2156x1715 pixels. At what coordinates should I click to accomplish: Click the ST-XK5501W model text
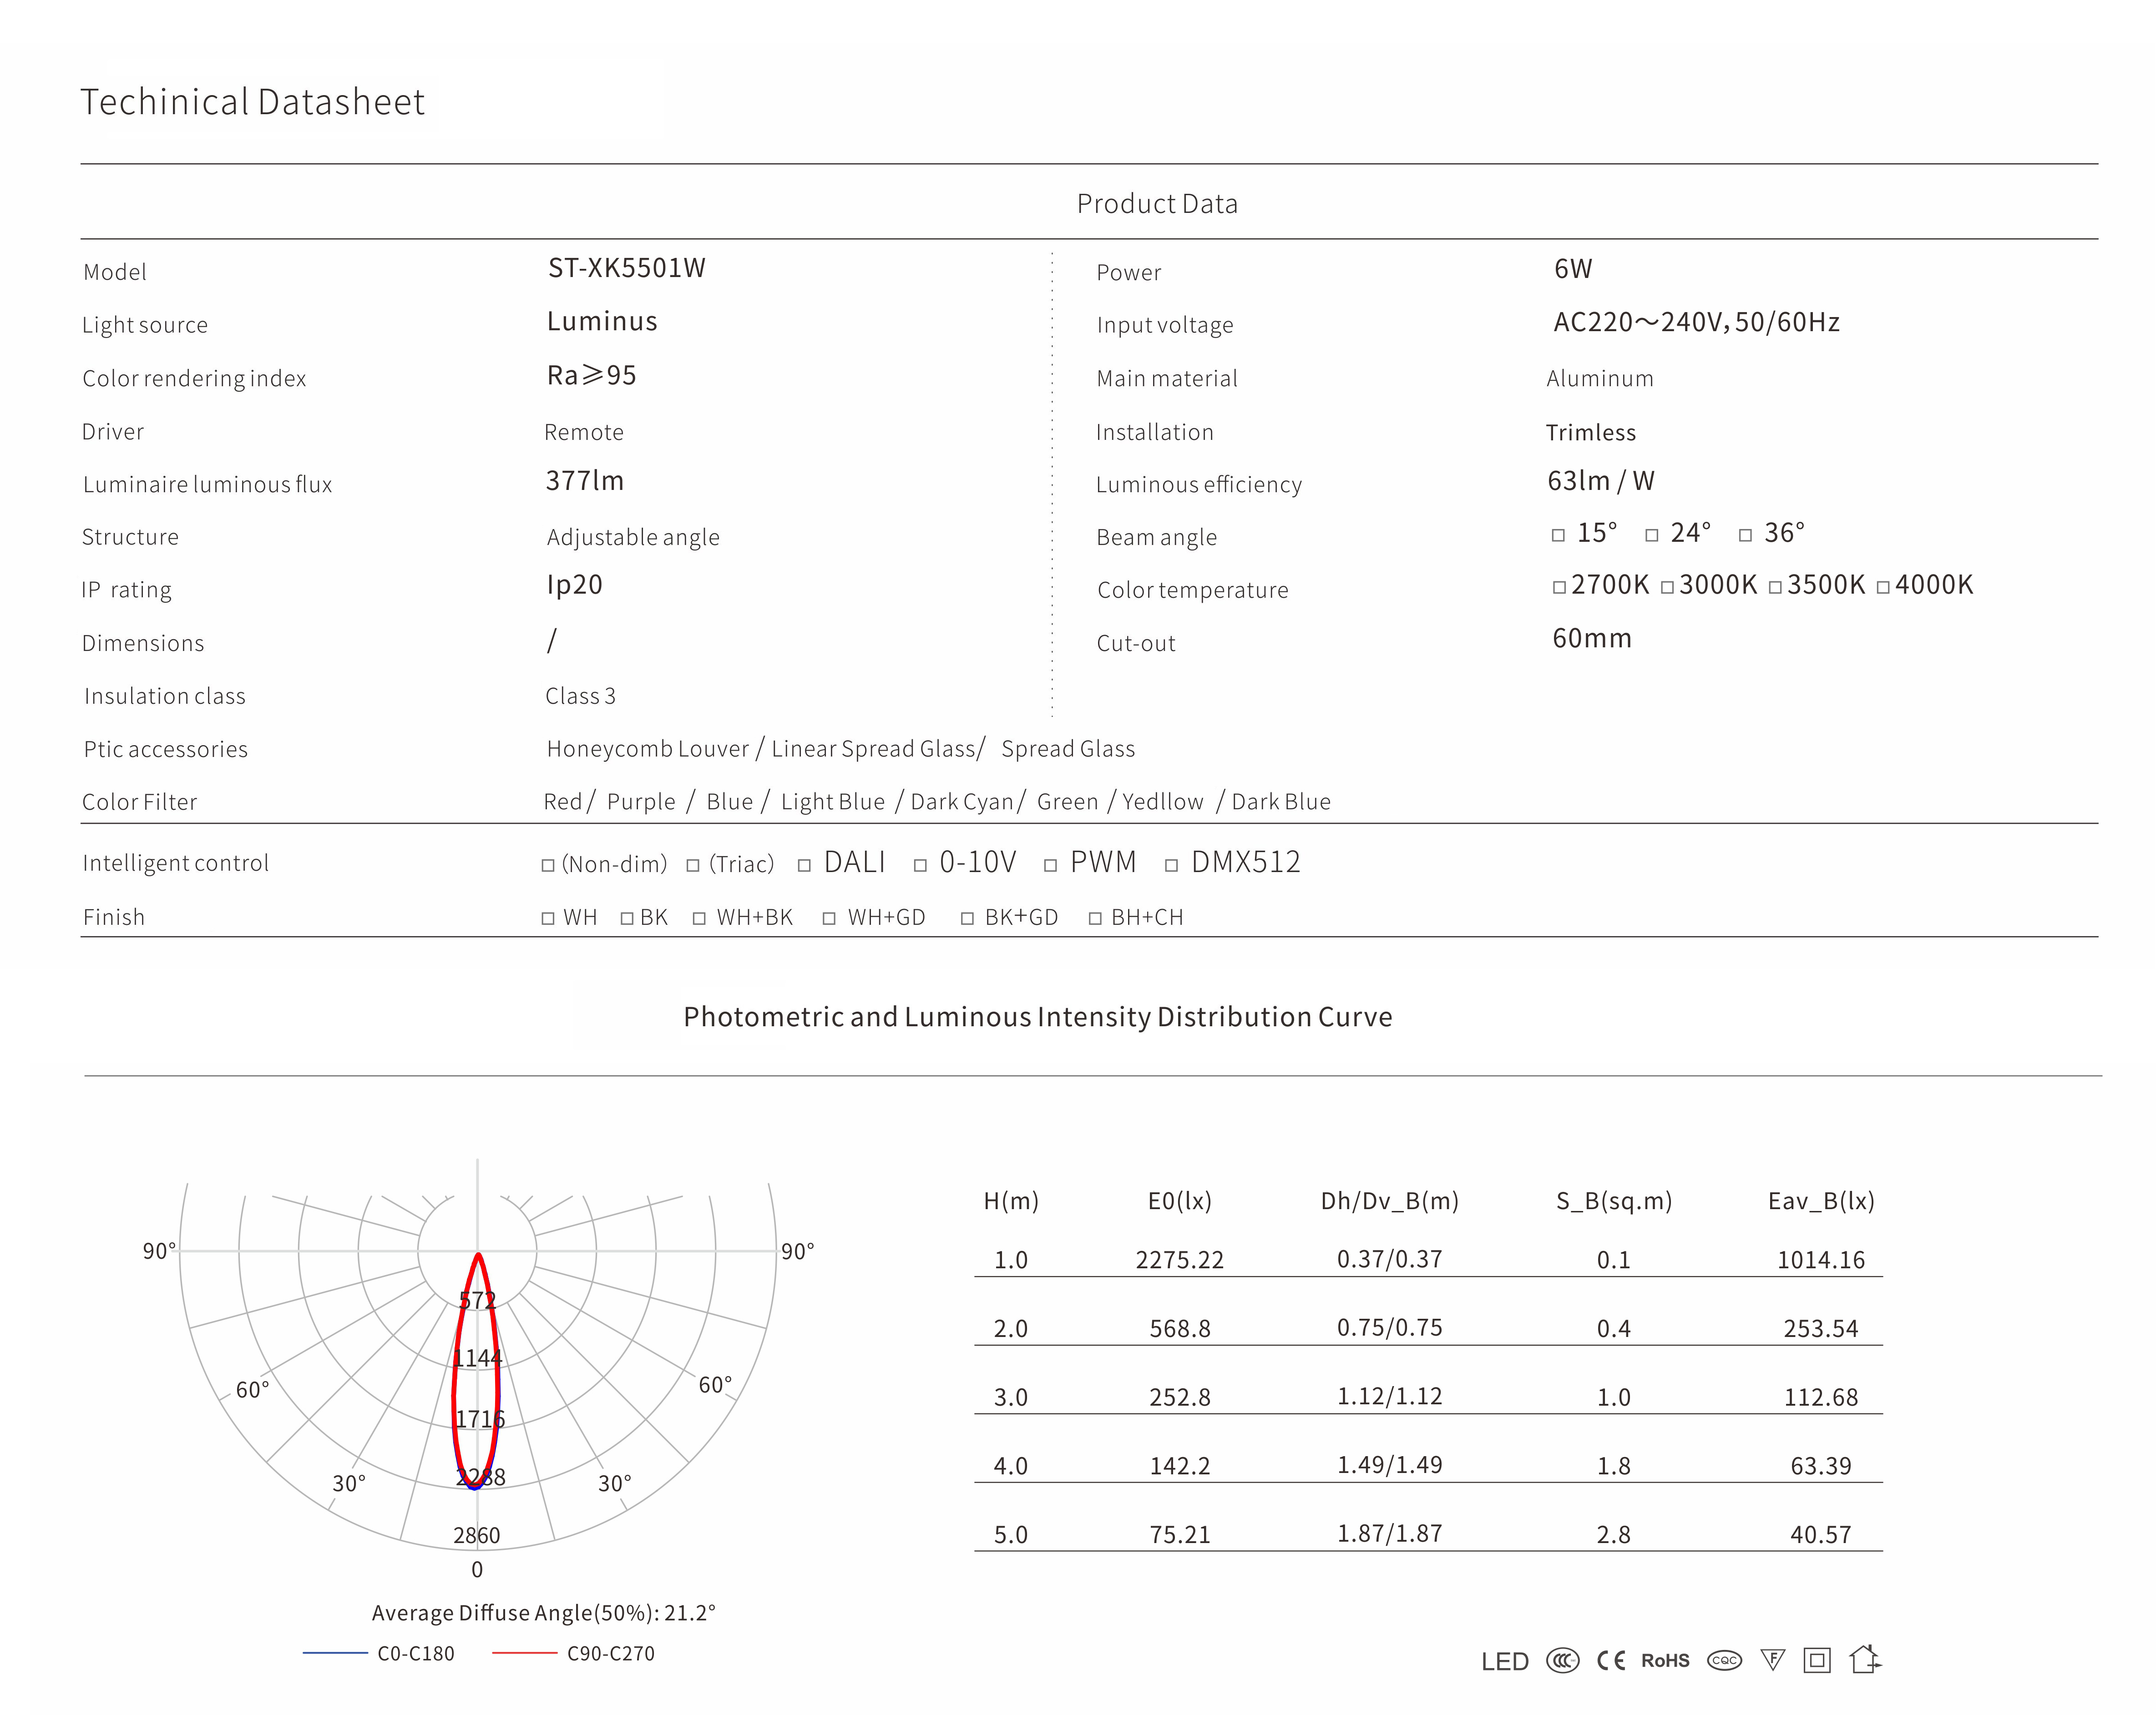coord(626,268)
